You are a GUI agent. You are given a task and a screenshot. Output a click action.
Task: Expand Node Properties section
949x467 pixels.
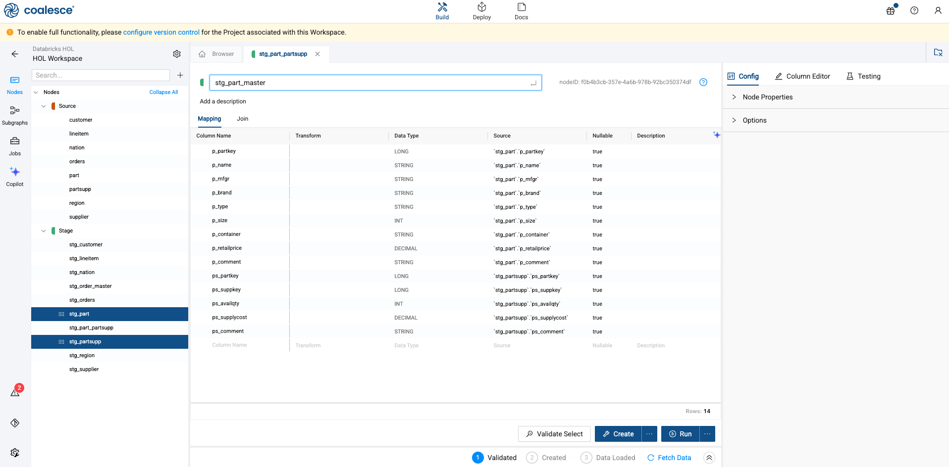836,97
